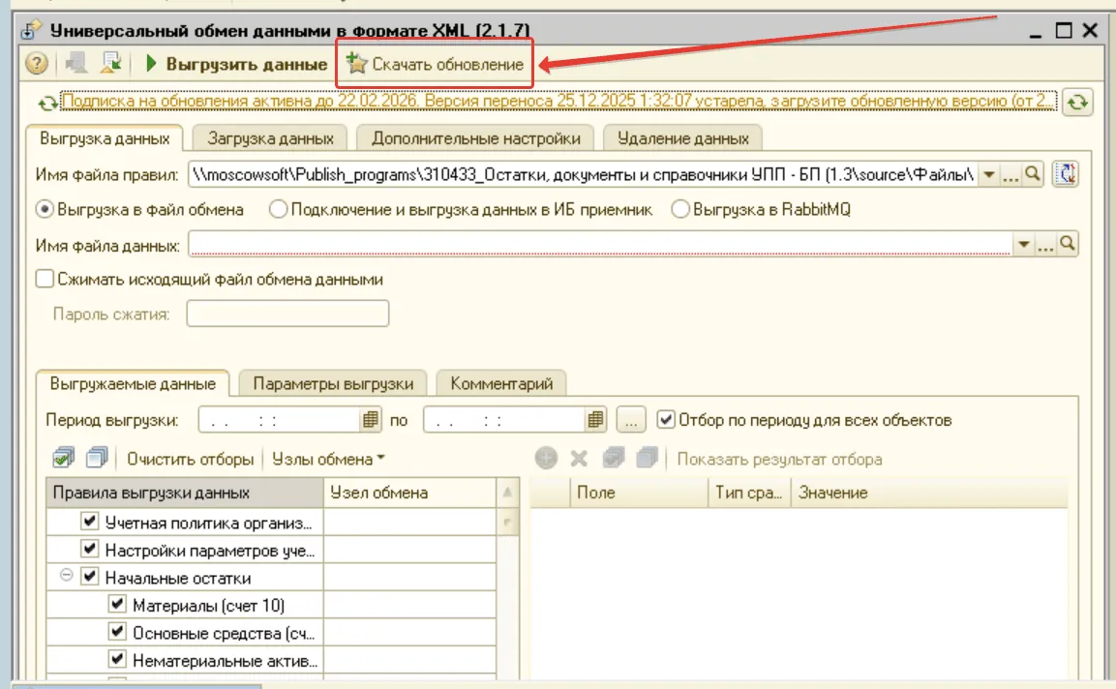The width and height of the screenshot is (1116, 689).
Task: Click magnifier icon in rules file name field
Action: [1032, 174]
